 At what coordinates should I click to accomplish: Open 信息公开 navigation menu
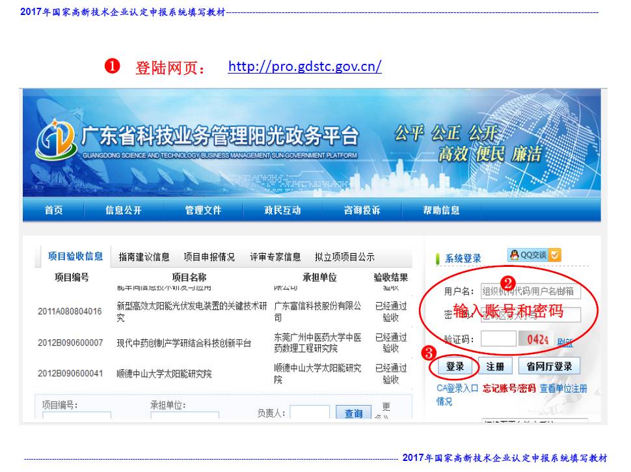[x=123, y=210]
